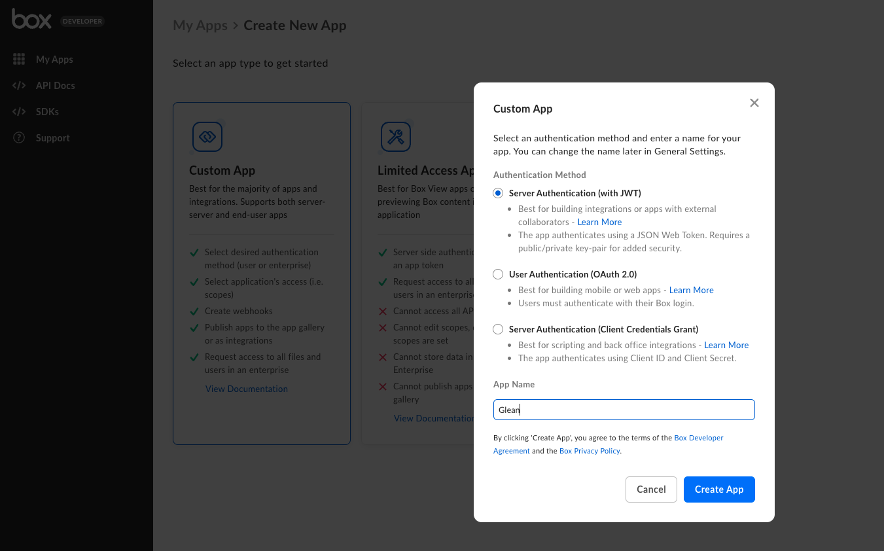Click the Support question mark icon
The width and height of the screenshot is (884, 551).
point(19,138)
